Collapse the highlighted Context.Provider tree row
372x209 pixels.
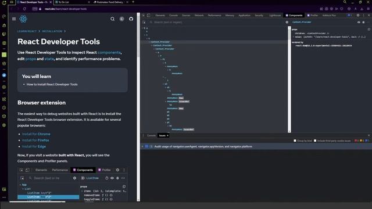point(149,42)
